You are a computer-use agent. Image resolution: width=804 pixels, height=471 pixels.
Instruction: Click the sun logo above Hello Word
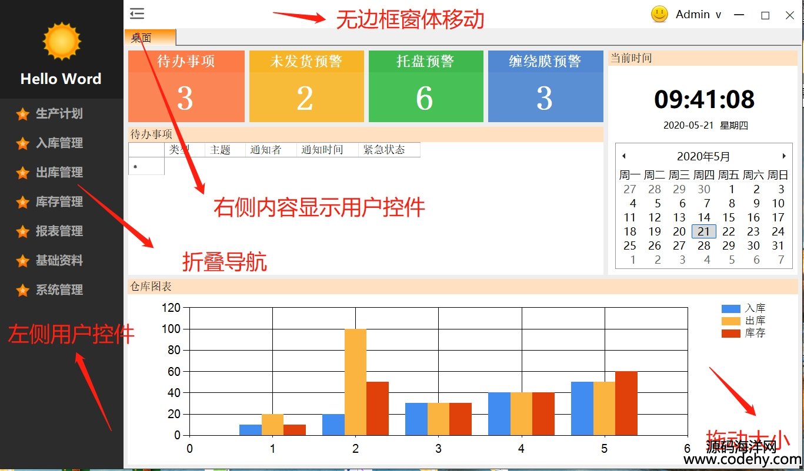coord(61,42)
